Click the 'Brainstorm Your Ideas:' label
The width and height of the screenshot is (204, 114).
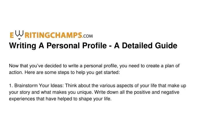point(39,86)
